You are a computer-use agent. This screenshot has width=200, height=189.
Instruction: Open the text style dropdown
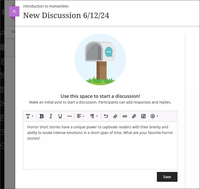click(x=30, y=116)
